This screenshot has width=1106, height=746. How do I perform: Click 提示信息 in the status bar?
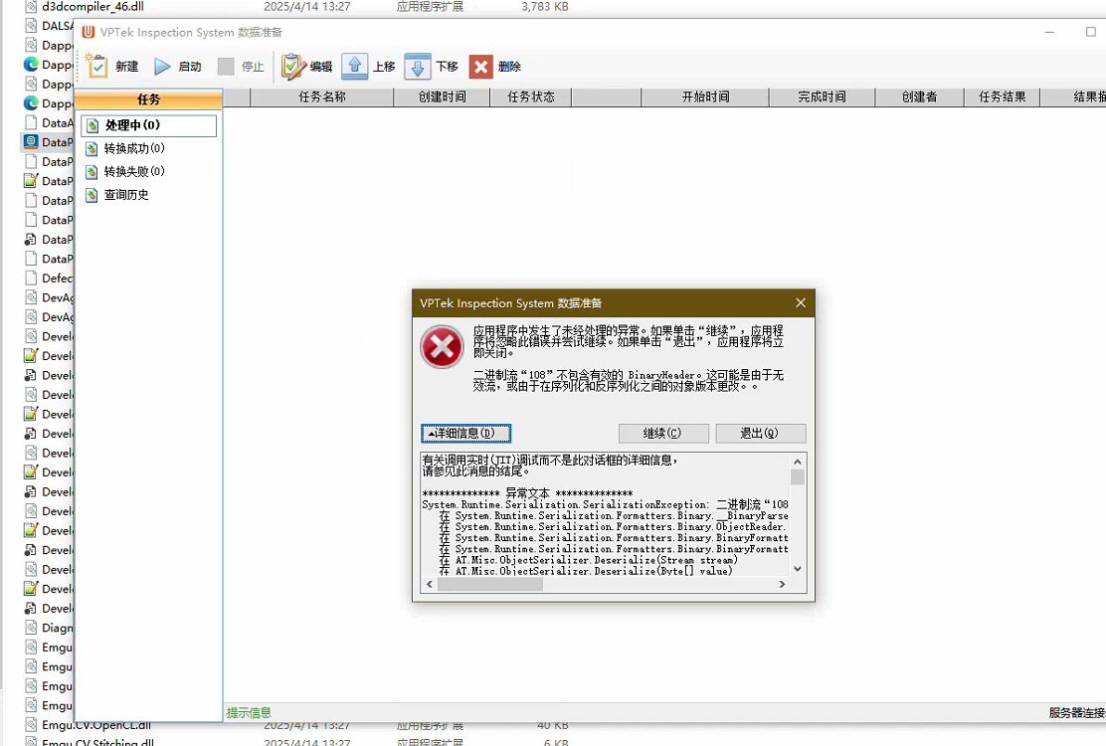tap(249, 713)
